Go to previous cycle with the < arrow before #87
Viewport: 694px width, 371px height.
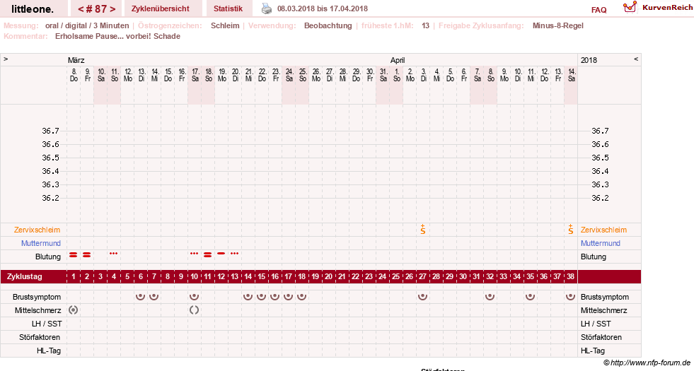click(x=81, y=9)
